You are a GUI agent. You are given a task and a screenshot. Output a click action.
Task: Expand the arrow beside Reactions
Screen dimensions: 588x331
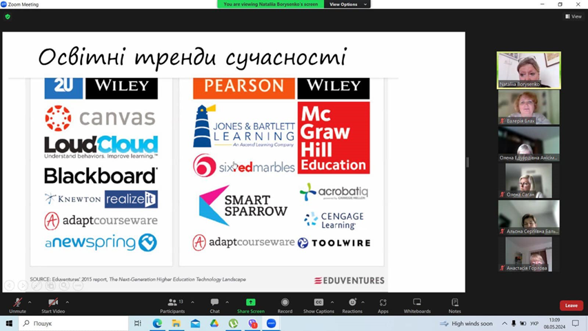pos(363,302)
